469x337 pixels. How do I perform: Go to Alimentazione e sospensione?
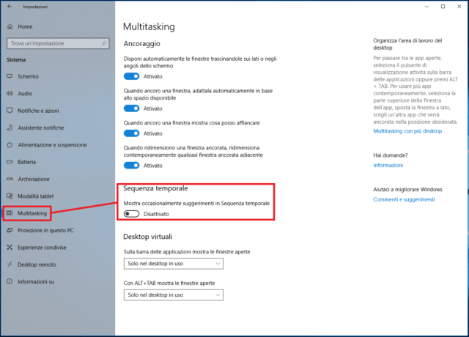[52, 145]
